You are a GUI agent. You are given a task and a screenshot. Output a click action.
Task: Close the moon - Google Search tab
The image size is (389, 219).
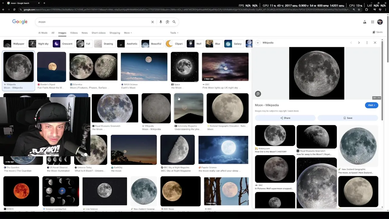(x=39, y=3)
